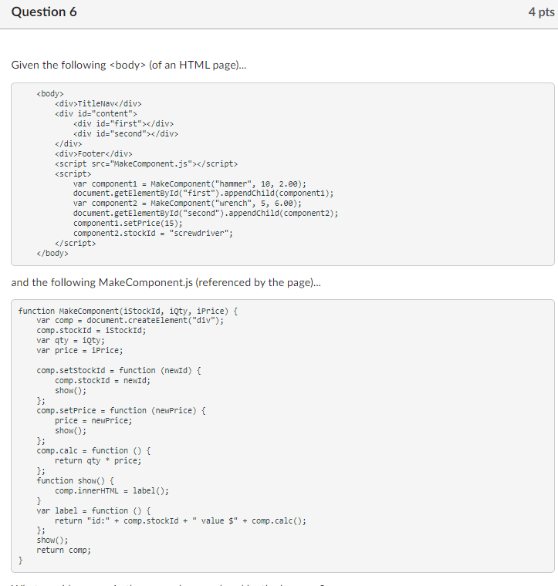The width and height of the screenshot is (558, 586).
Task: Click the 'comp.calc = function ()' line
Action: point(93,451)
